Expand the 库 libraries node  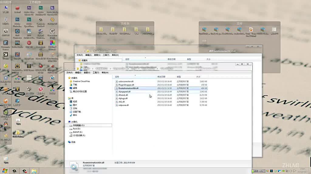point(69,98)
